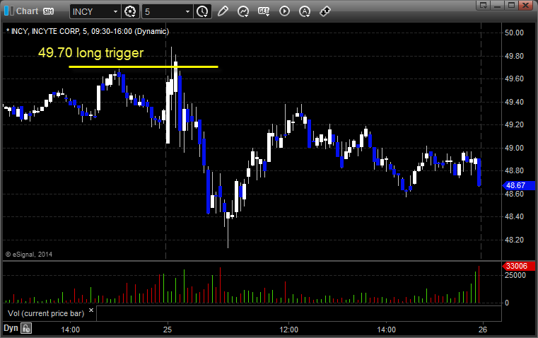Click the 33006 volume marker

(x=518, y=266)
